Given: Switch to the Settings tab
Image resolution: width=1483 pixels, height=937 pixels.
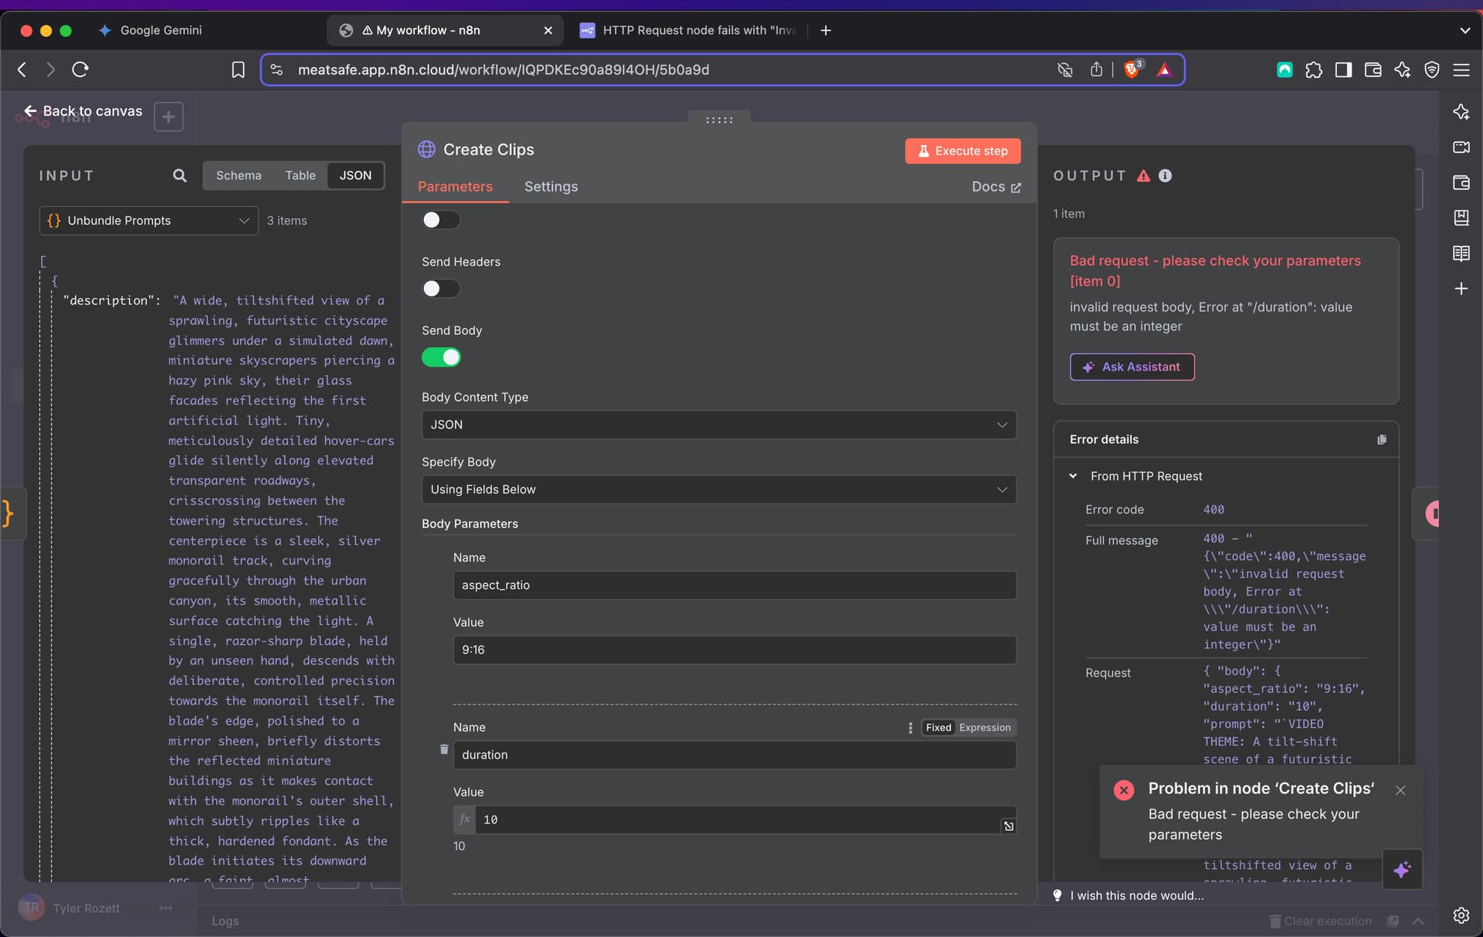Looking at the screenshot, I should (551, 186).
